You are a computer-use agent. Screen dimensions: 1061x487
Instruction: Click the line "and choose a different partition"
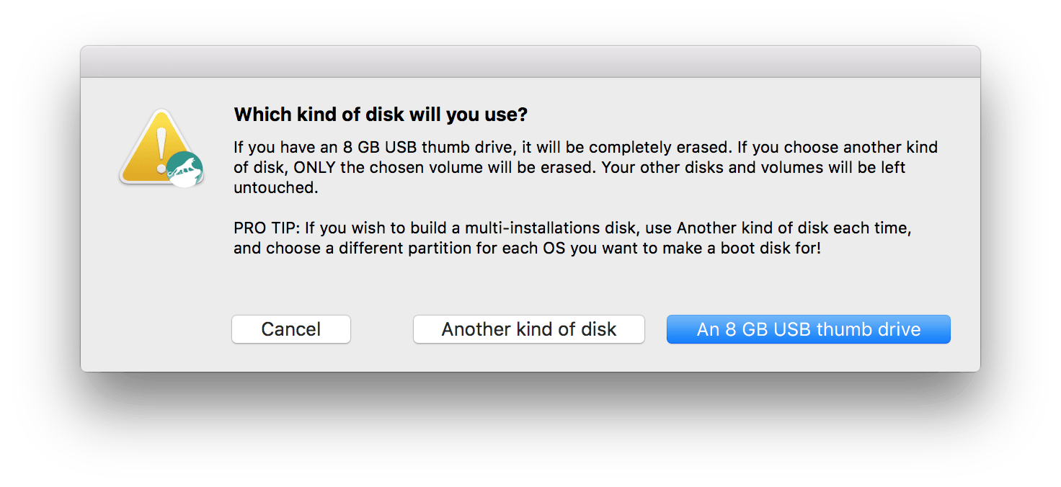click(527, 249)
